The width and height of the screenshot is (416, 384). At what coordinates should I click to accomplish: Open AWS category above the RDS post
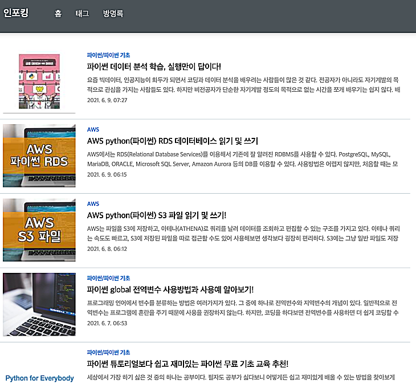[93, 129]
